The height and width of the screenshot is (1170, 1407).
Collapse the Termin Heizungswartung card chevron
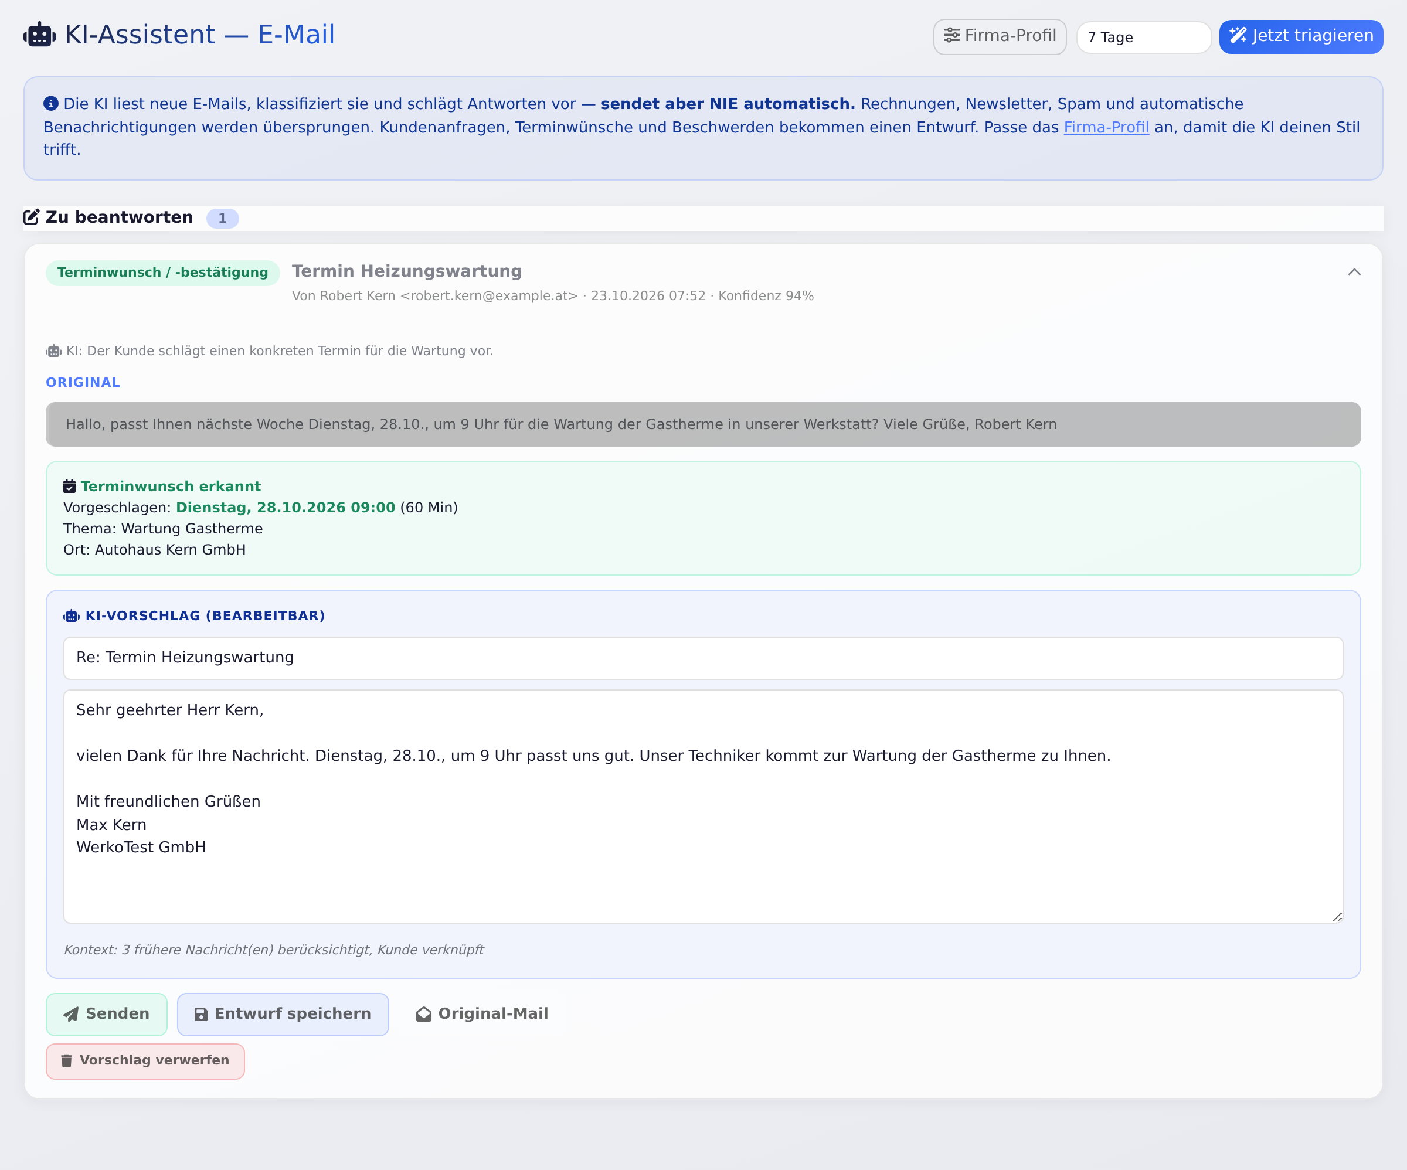[1354, 272]
